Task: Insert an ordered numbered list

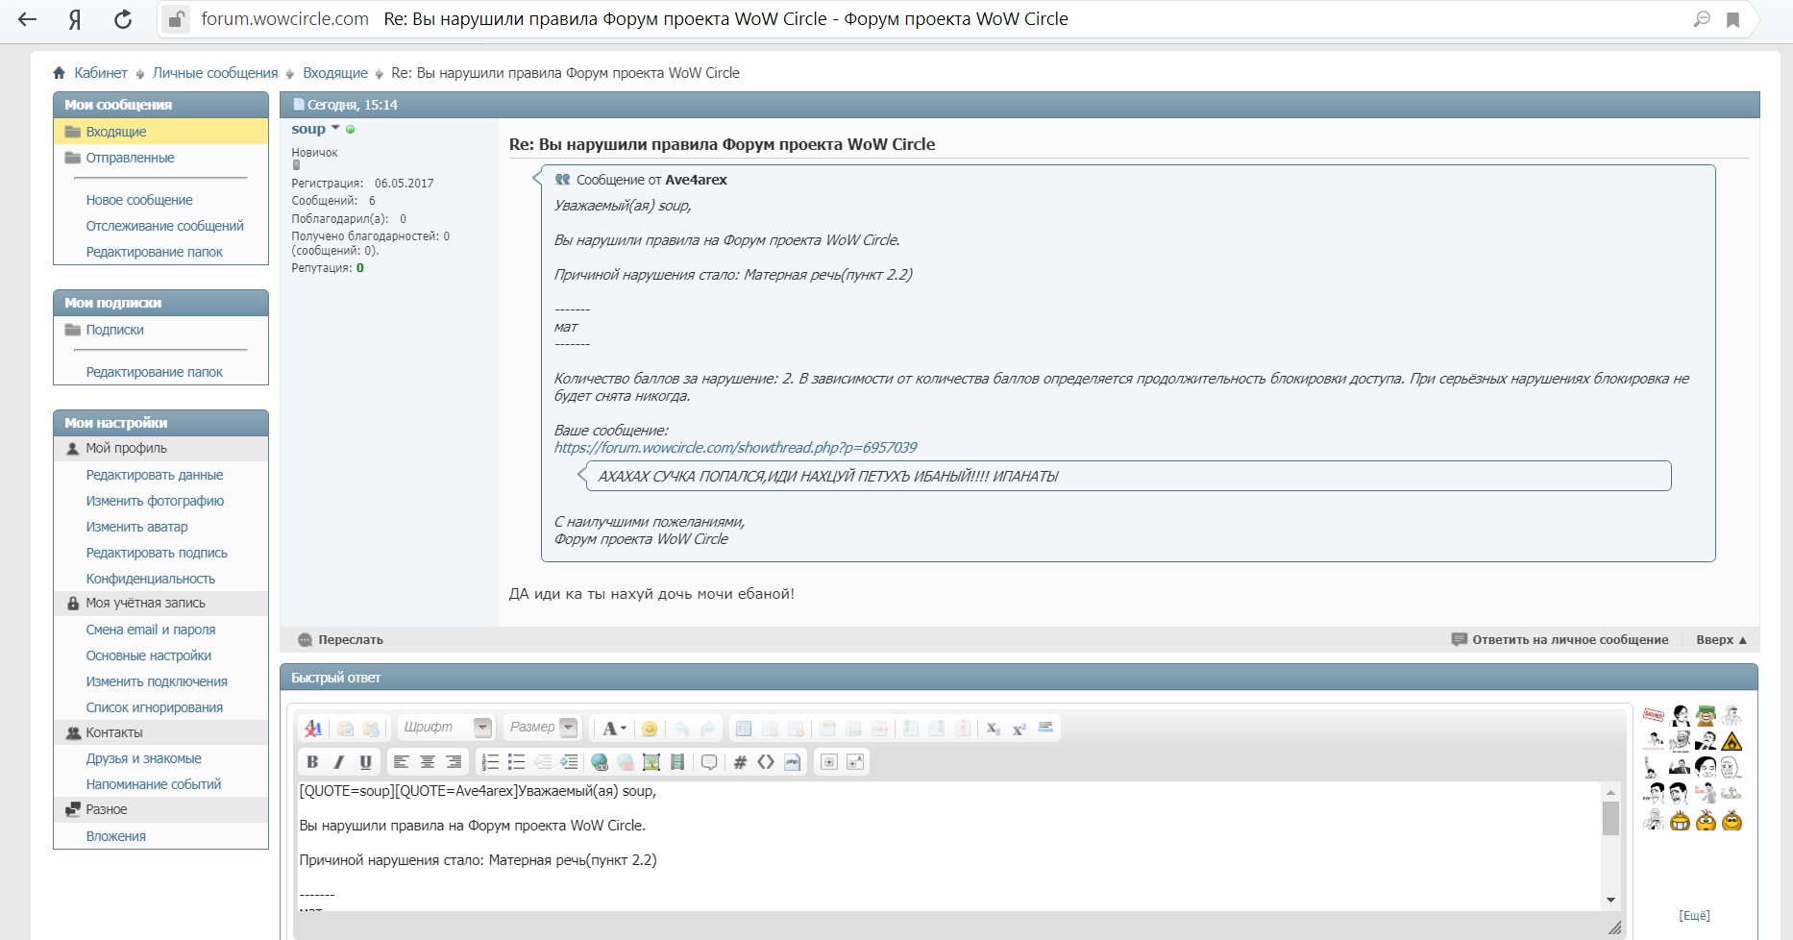Action: pyautogui.click(x=490, y=762)
